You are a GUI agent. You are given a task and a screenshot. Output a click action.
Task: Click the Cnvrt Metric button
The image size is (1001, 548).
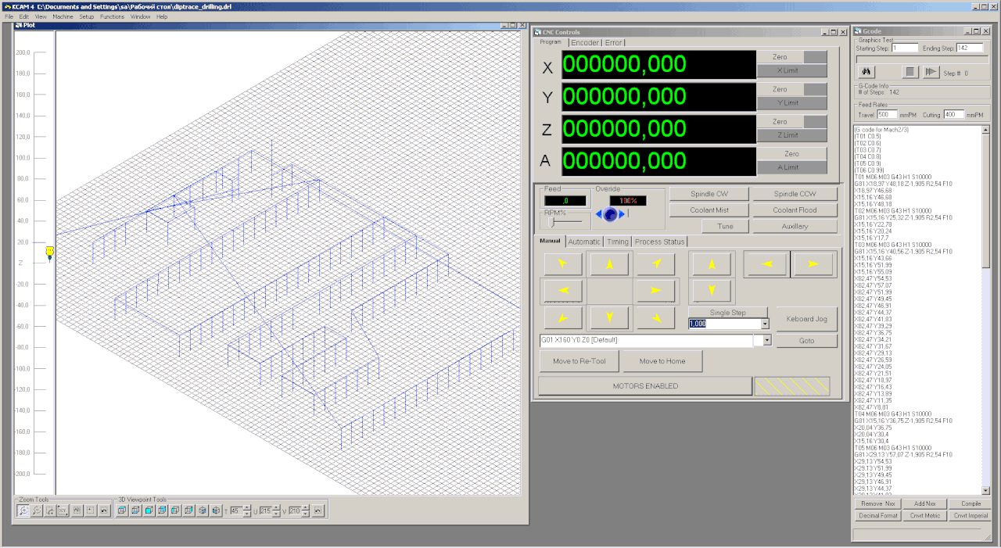(924, 515)
